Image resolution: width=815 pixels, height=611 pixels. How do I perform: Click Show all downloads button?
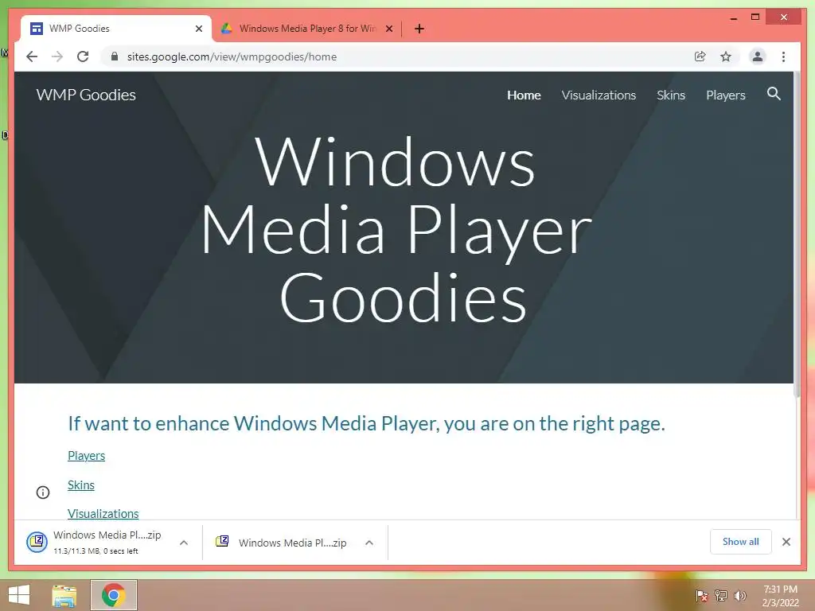pos(740,541)
